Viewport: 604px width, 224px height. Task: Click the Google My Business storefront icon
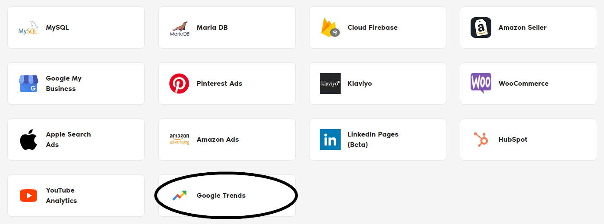28,84
